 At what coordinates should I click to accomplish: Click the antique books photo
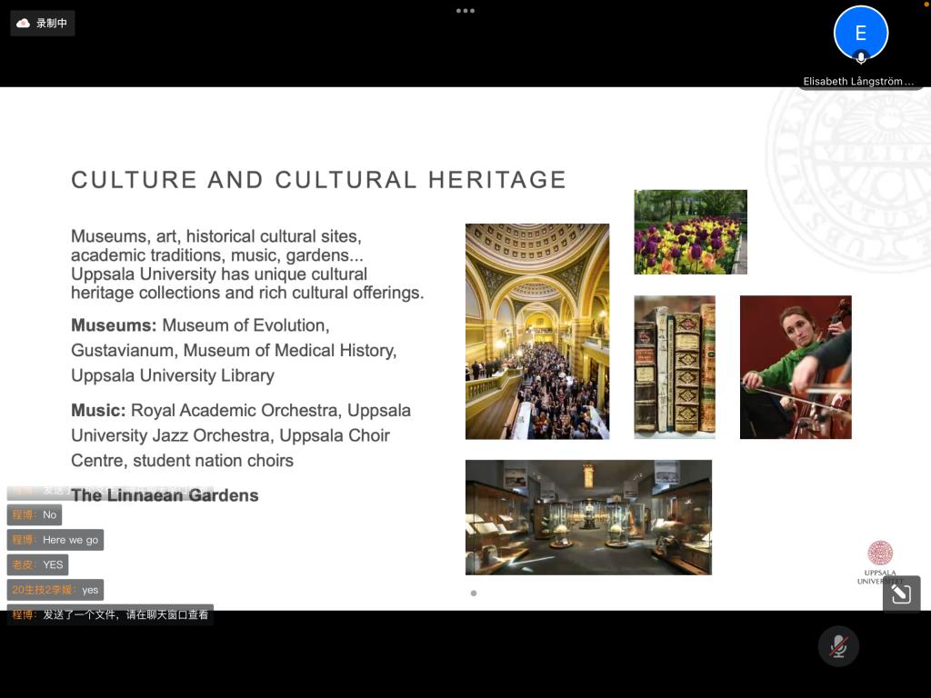click(675, 367)
